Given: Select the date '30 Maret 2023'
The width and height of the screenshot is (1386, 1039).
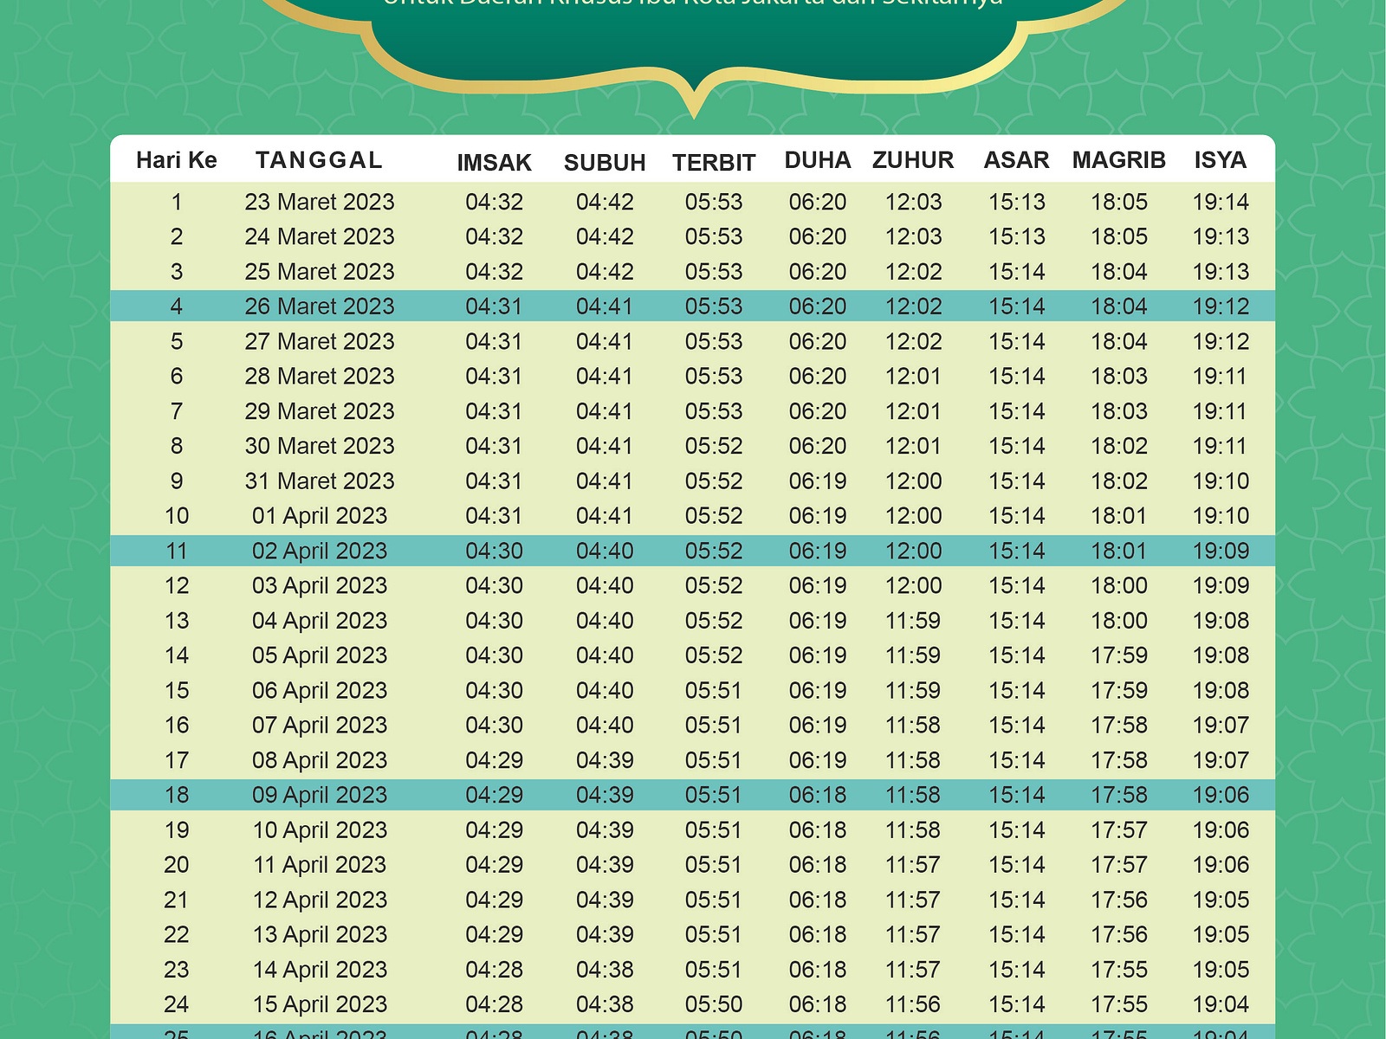Looking at the screenshot, I should tap(320, 446).
